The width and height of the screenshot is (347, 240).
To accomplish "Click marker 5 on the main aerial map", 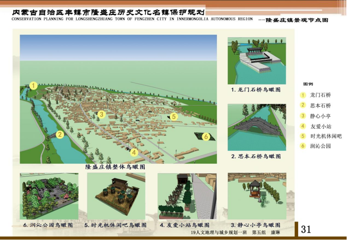I will click(x=174, y=116).
